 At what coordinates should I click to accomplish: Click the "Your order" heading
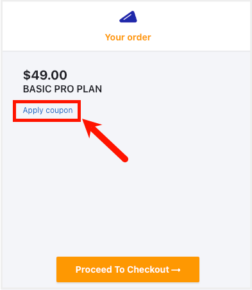pyautogui.click(x=128, y=37)
